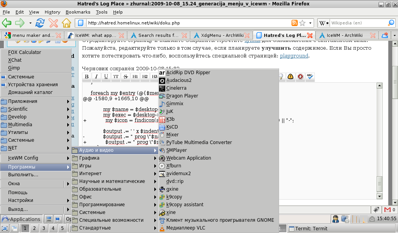Open Клиент музыкального проигрывателя GNOME

[218, 220]
